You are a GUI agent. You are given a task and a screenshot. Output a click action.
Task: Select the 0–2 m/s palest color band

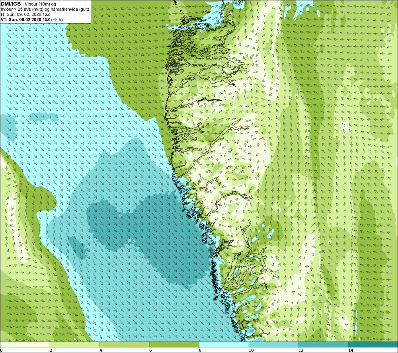(25, 344)
